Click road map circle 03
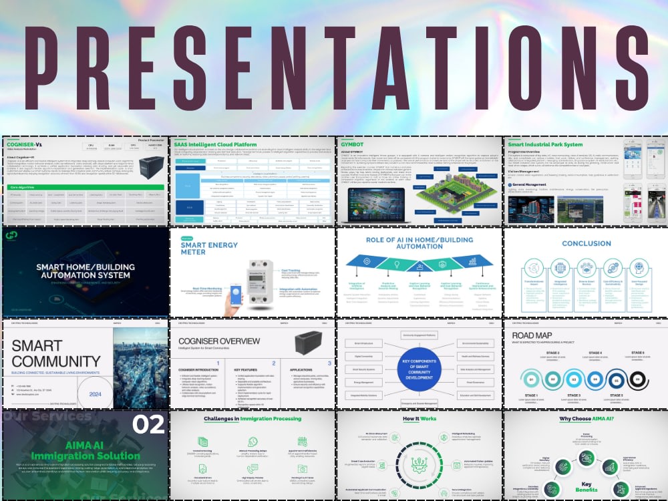Screen dimensions: 668x501 click(x=574, y=379)
